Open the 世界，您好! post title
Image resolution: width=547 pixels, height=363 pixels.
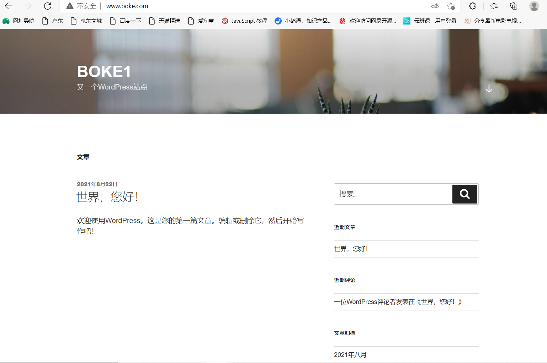click(107, 197)
